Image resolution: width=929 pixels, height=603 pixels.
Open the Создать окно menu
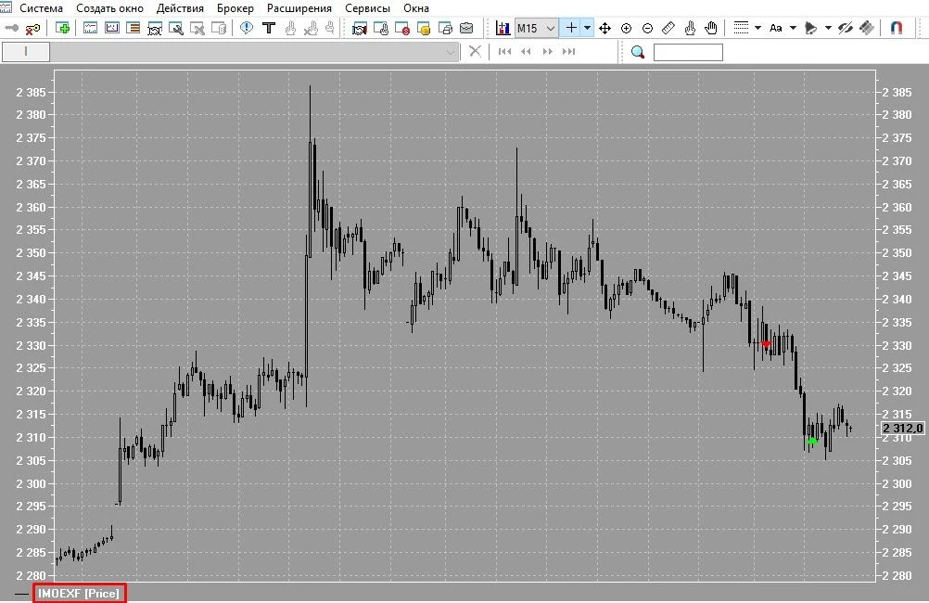pyautogui.click(x=109, y=8)
